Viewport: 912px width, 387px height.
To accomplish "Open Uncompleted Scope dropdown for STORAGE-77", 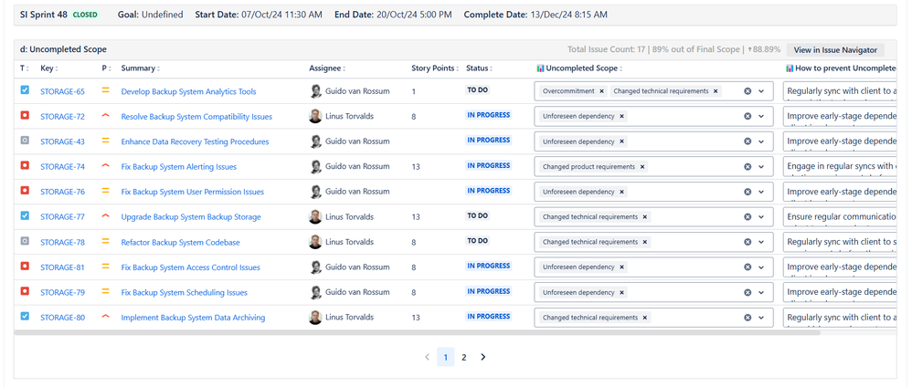I will click(761, 216).
